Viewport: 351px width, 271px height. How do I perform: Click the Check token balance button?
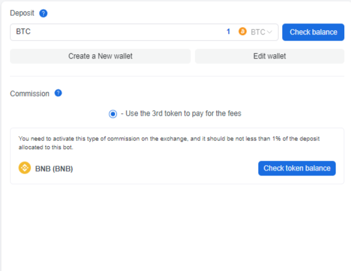[x=297, y=168]
